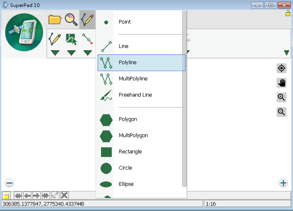Activate the zoom in magnifier tool

pos(281,97)
